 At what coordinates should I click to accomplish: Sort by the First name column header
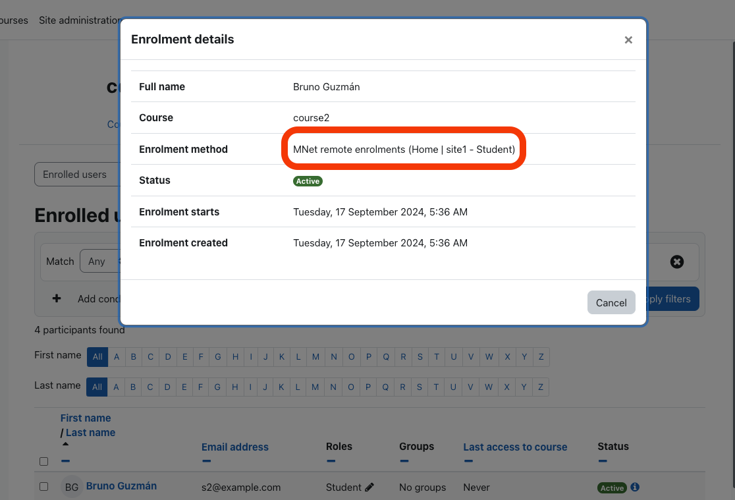pyautogui.click(x=86, y=418)
